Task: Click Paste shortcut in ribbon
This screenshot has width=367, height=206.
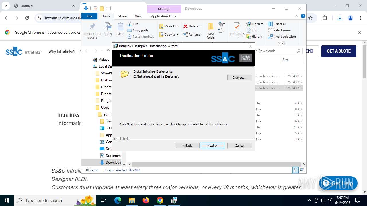Action: coord(141,37)
